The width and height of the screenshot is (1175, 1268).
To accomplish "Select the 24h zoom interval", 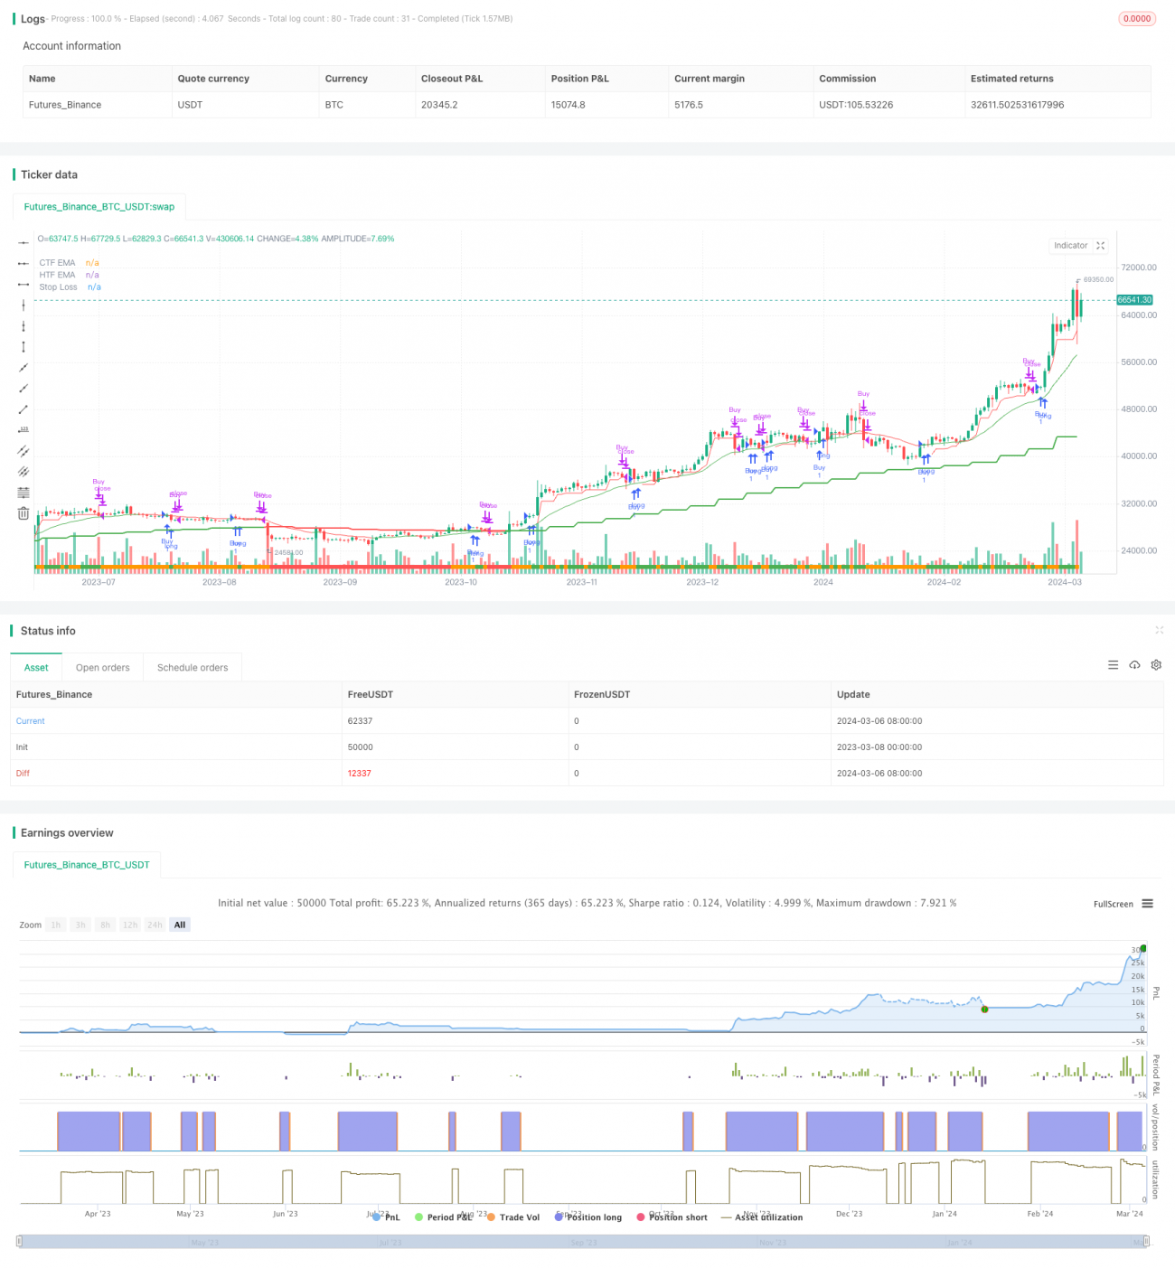I will [155, 925].
